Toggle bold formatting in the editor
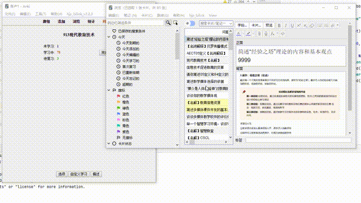Image resolution: width=361 pixels, height=203 pixels. click(279, 25)
